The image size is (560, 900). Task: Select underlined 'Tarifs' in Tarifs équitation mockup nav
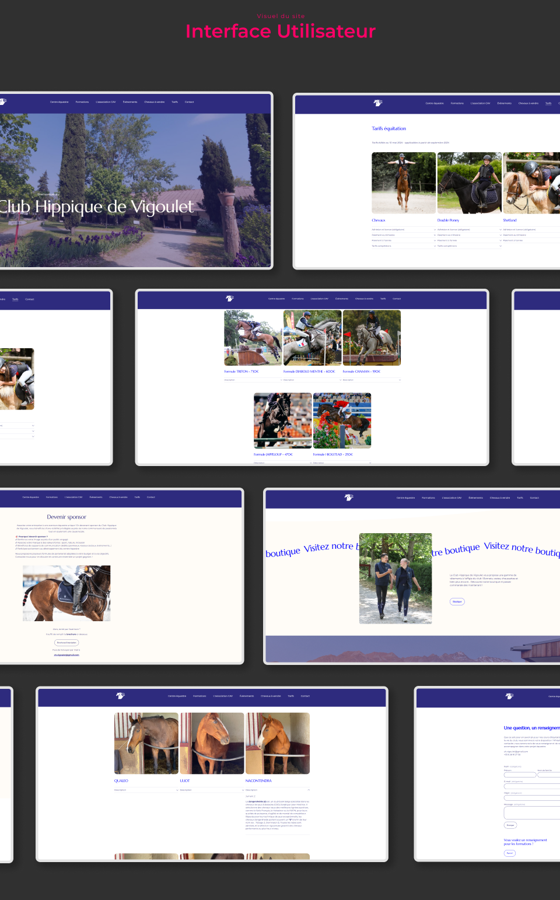(548, 103)
